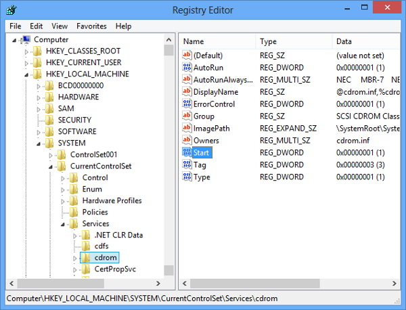Viewport: 406px width, 310px height.
Task: Expand the HARDWARE key
Action: [x=39, y=97]
